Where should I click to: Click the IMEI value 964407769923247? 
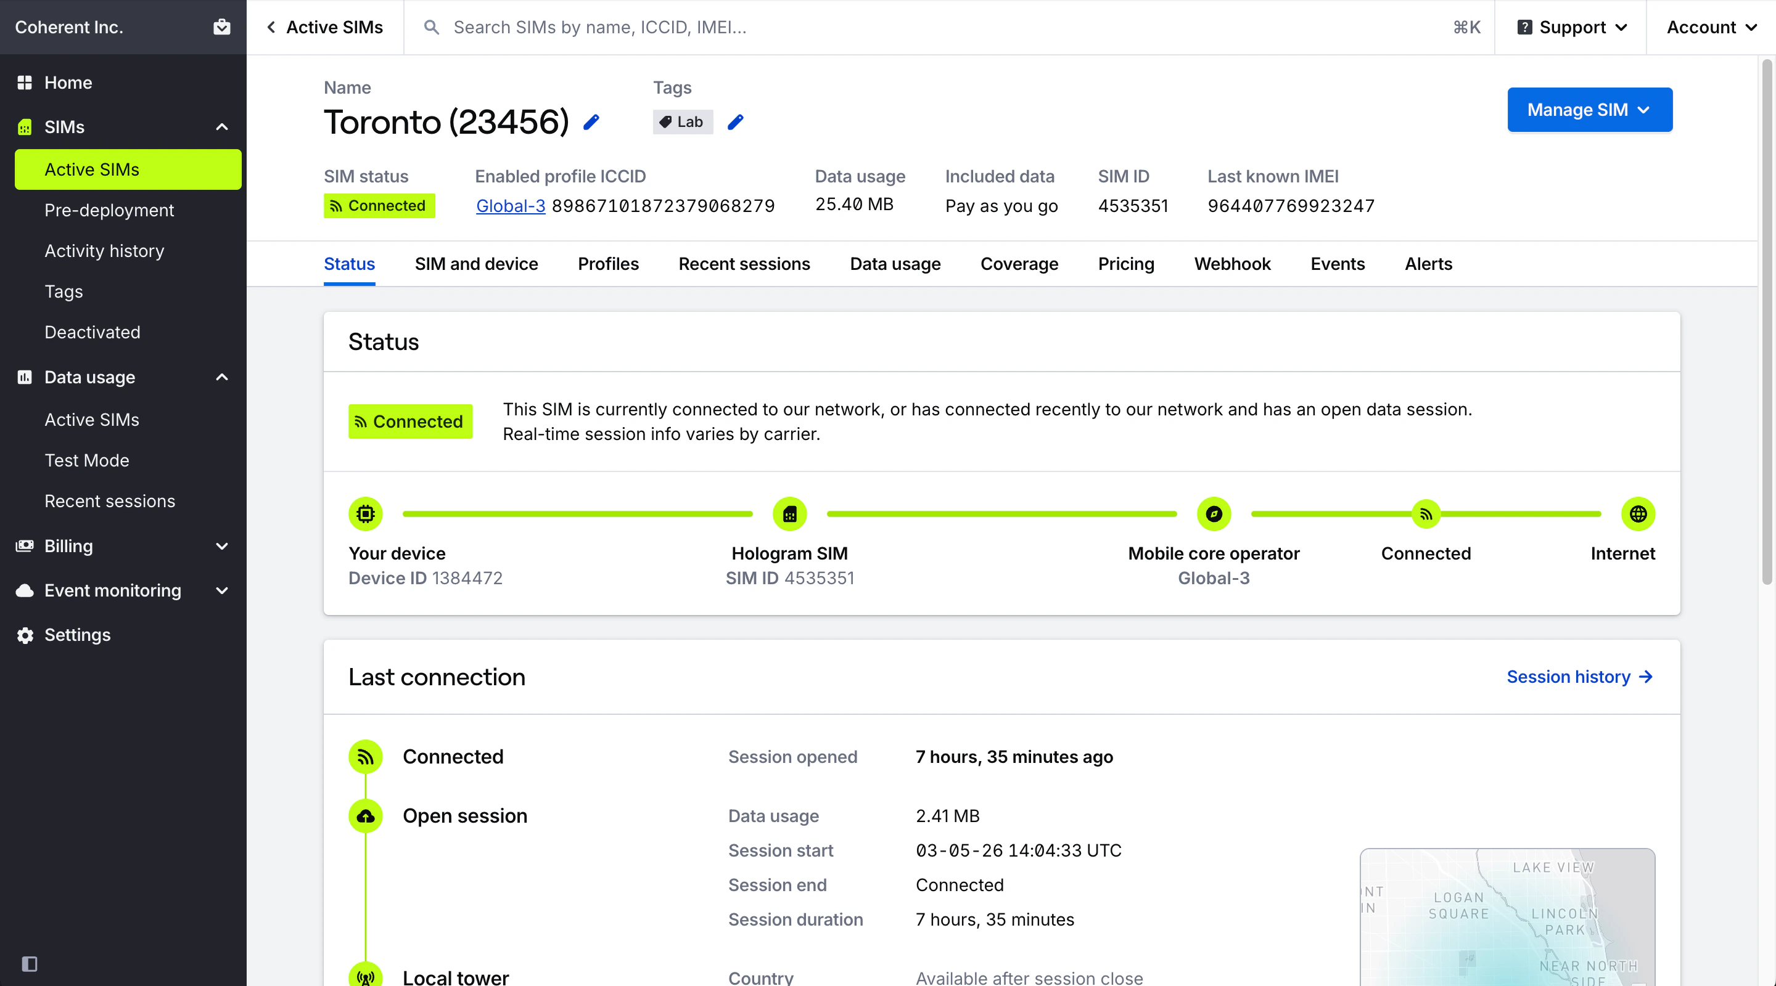tap(1291, 206)
